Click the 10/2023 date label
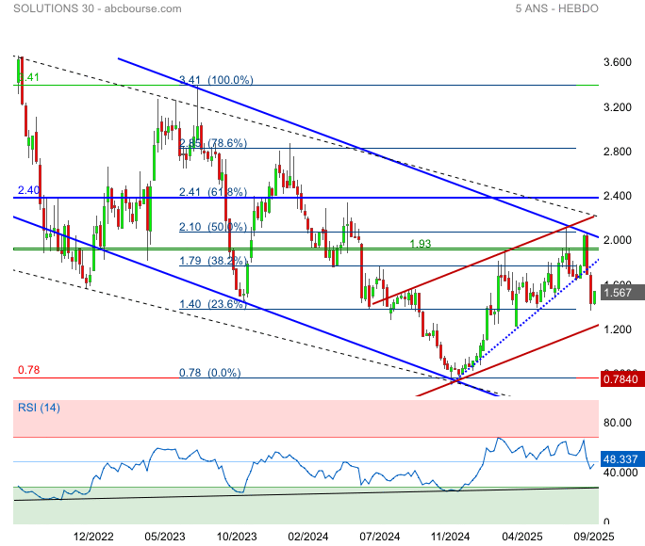645x546 pixels. [237, 537]
